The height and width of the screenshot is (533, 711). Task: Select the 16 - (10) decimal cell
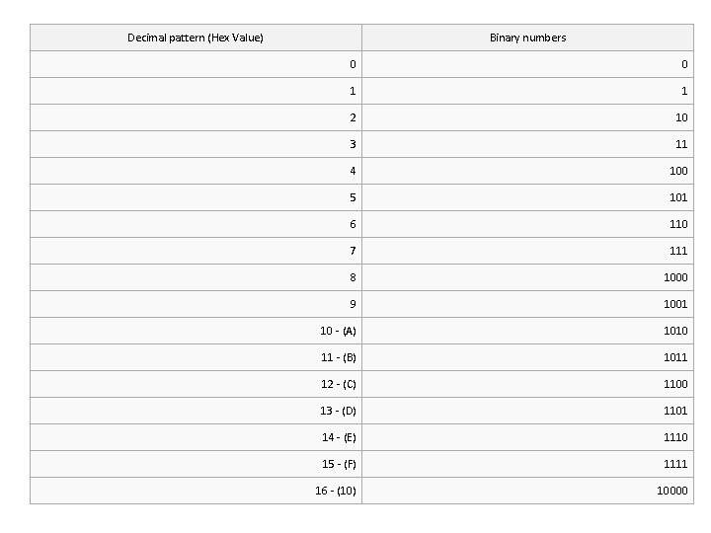point(196,491)
